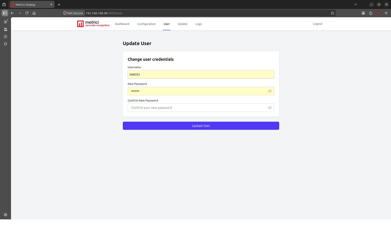Viewport: 391px width, 225px height.
Task: Focus the Confirm New Password field
Action: point(201,108)
